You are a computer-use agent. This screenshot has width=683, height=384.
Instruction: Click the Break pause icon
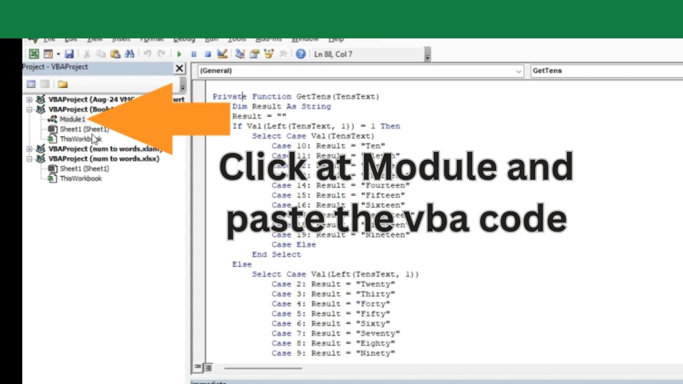coord(194,54)
